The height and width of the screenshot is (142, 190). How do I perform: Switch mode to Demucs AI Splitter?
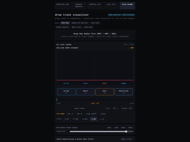coord(80,23)
